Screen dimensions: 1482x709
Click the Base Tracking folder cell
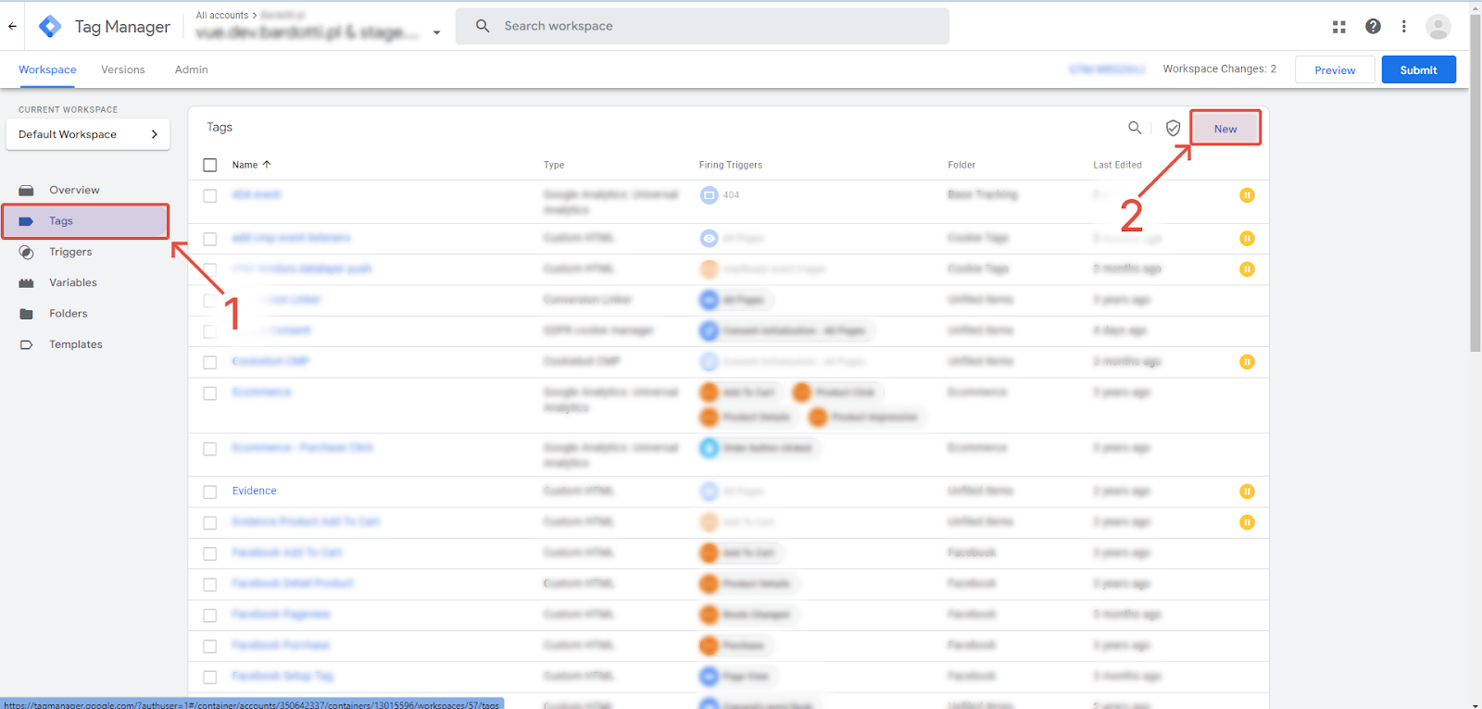983,194
